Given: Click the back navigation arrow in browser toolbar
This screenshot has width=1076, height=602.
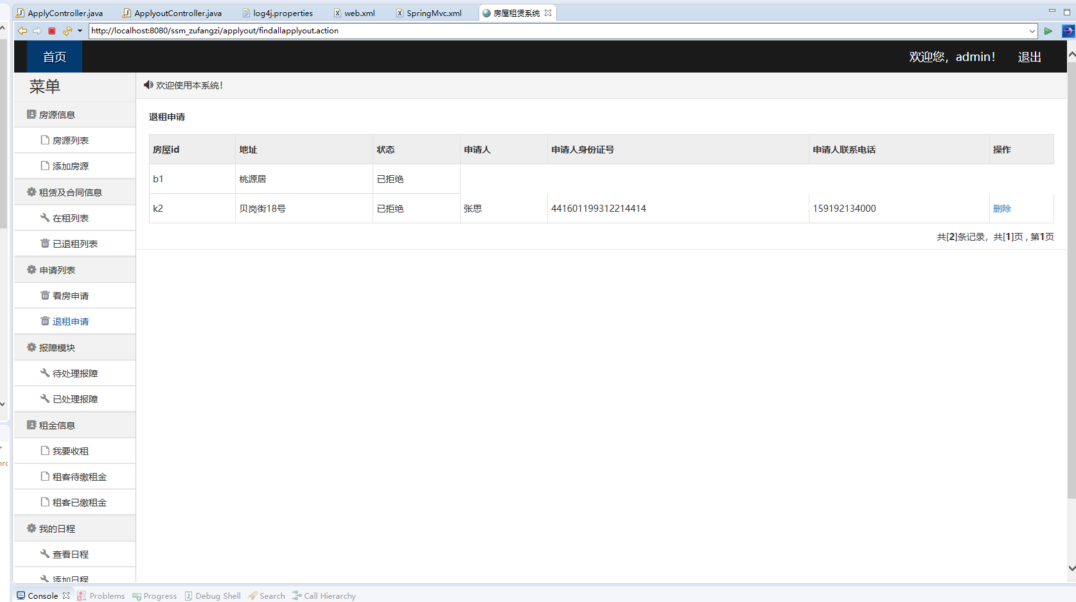Looking at the screenshot, I should [x=22, y=30].
